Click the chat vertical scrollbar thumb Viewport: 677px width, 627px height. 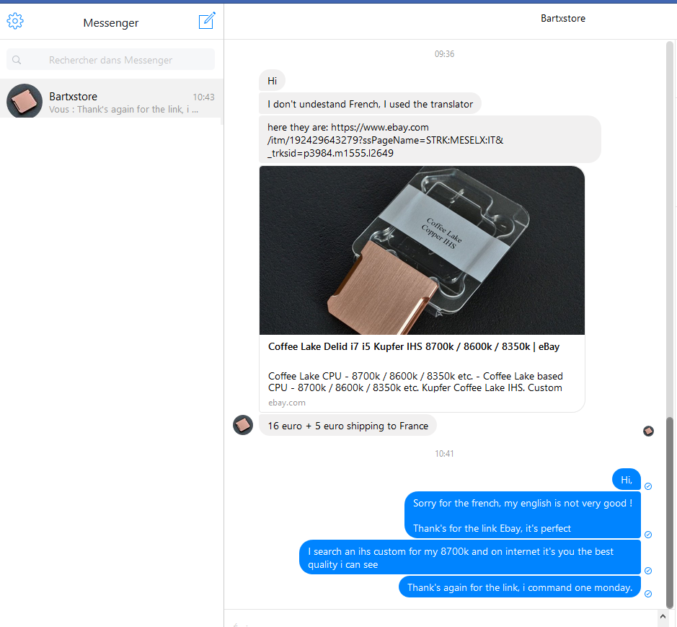670,512
